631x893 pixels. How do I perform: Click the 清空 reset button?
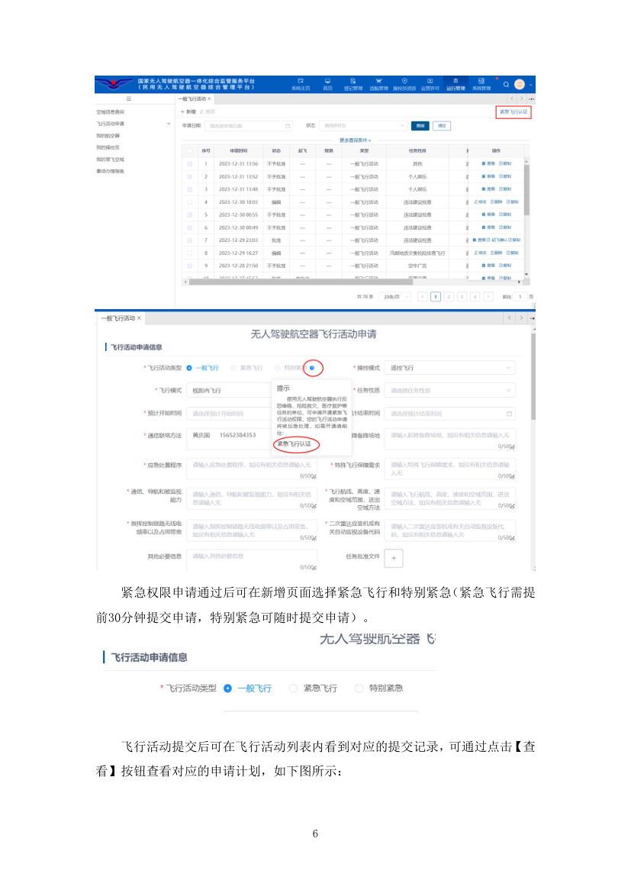tap(442, 126)
